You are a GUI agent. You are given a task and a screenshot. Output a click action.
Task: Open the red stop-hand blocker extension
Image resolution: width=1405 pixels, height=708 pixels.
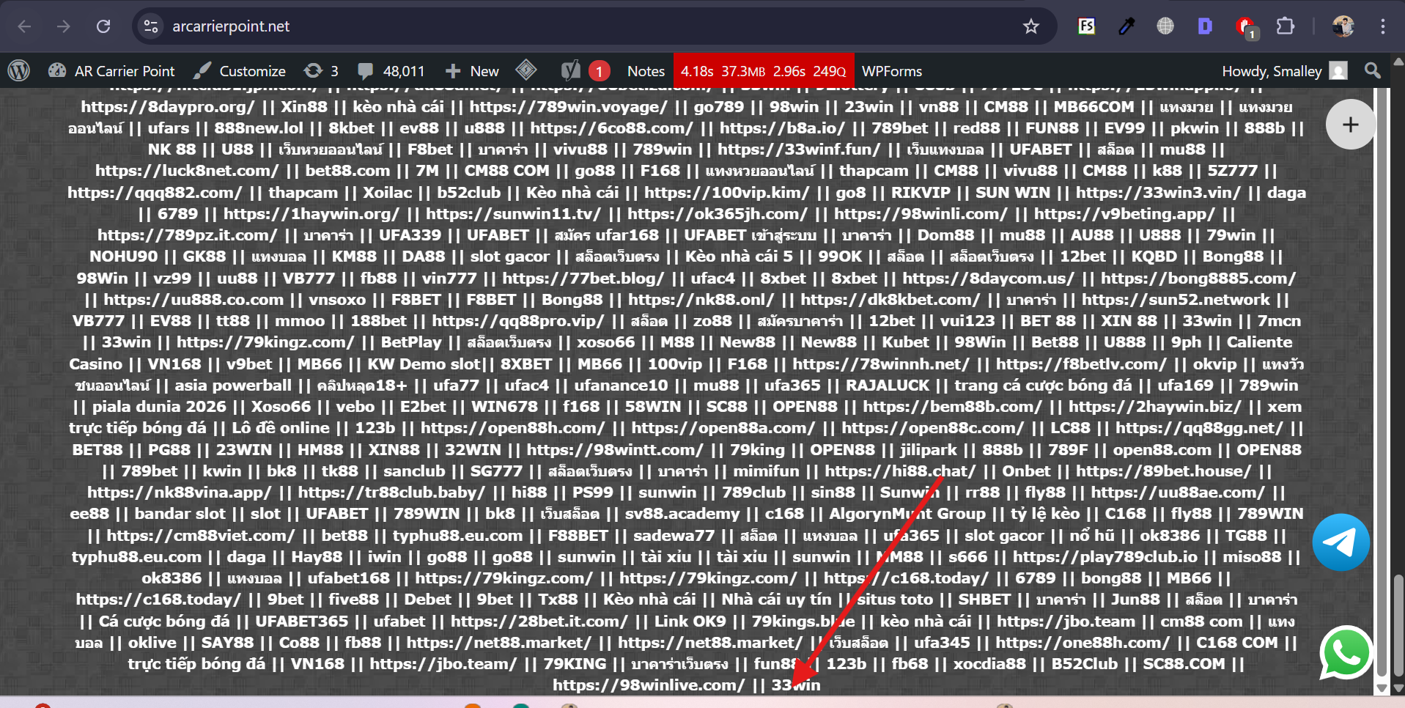pyautogui.click(x=1245, y=27)
